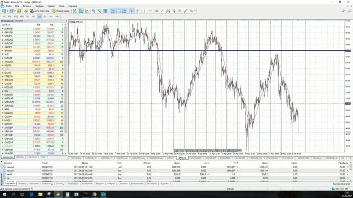Switch chart to candlesticks
353x198 pixels.
pyautogui.click(x=81, y=11)
